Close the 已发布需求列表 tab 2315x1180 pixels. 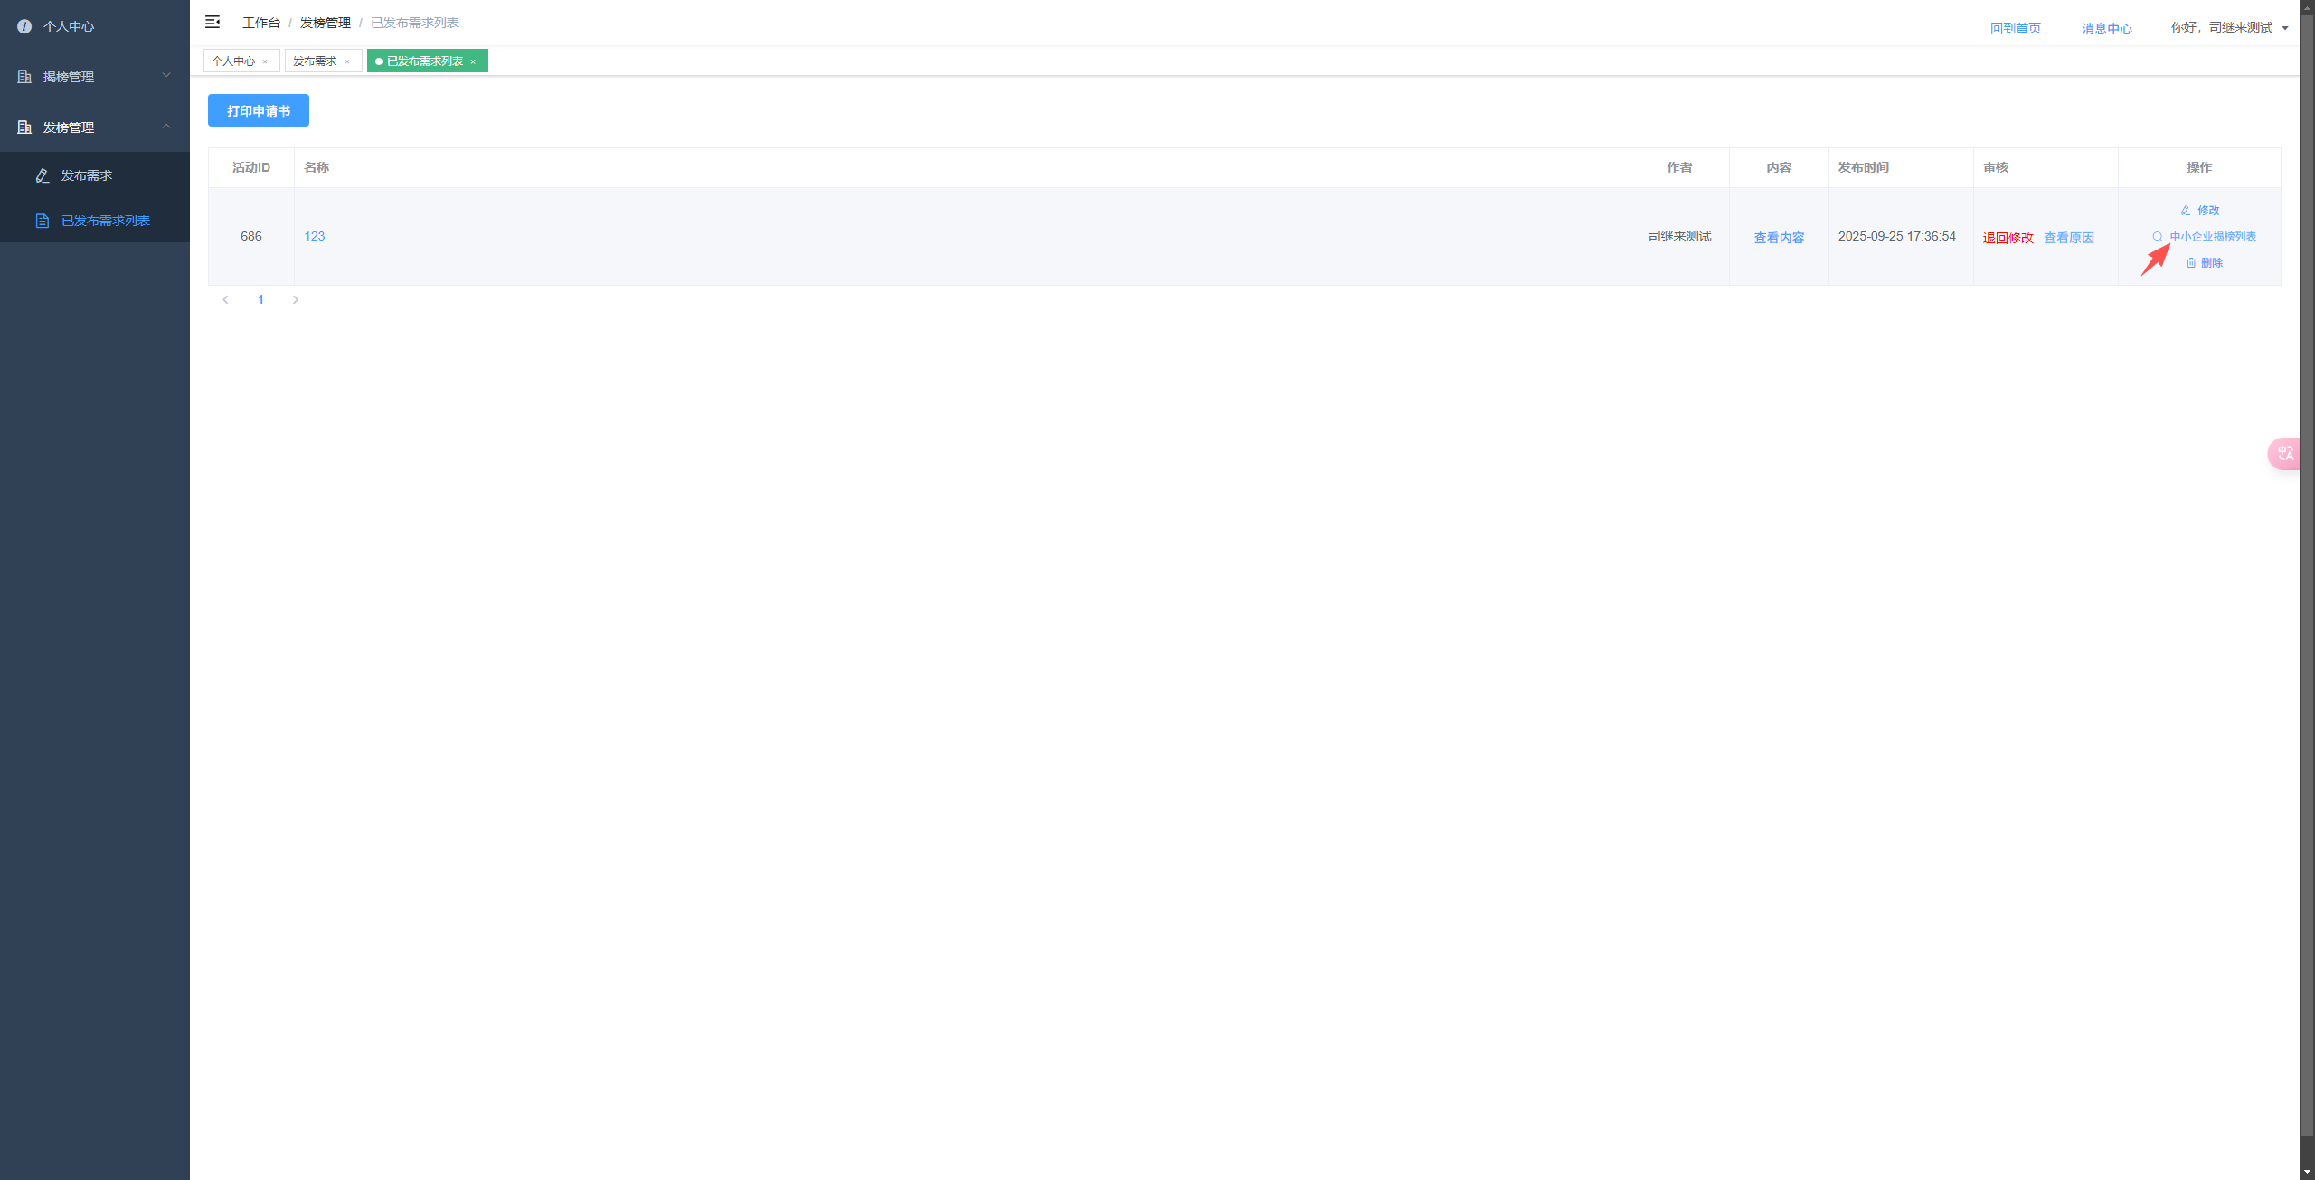[x=473, y=61]
